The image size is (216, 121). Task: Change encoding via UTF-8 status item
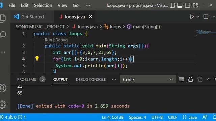[157, 117]
